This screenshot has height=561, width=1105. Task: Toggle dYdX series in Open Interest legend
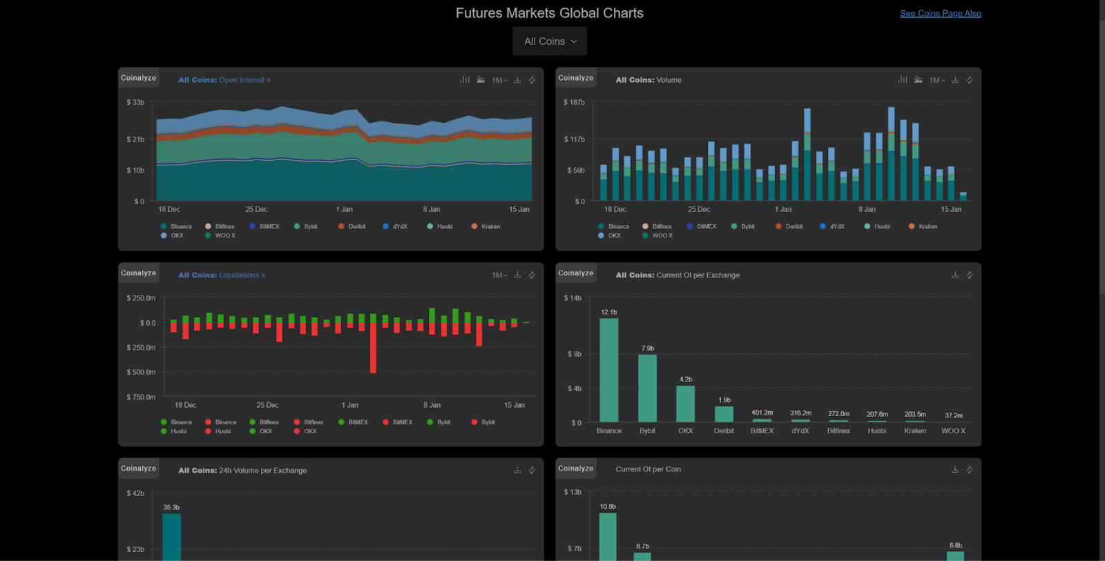[x=396, y=226]
